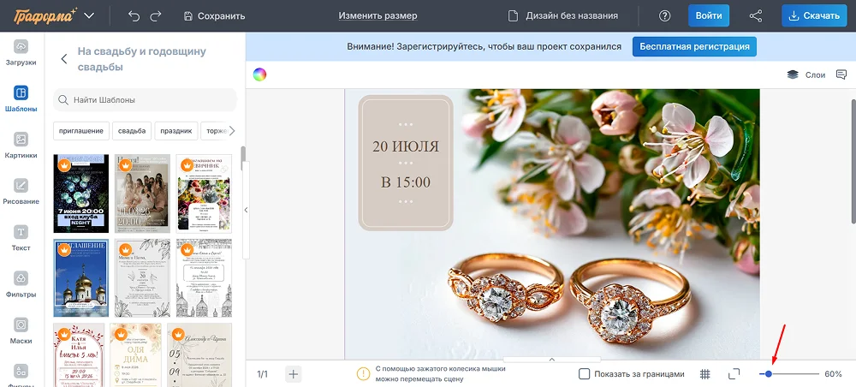Expand the Графорта logo dropdown arrow
Screen dimensions: 856x387
coord(89,15)
